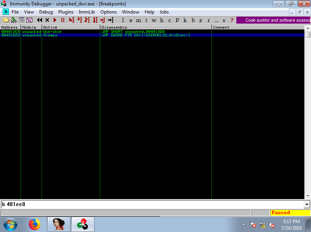Sort by the Module column header
The width and height of the screenshot is (311, 232).
point(31,27)
